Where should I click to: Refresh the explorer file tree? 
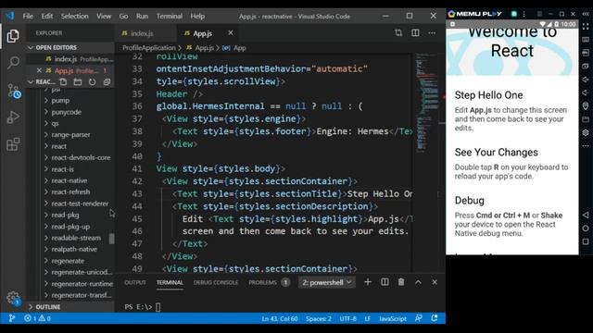93,82
